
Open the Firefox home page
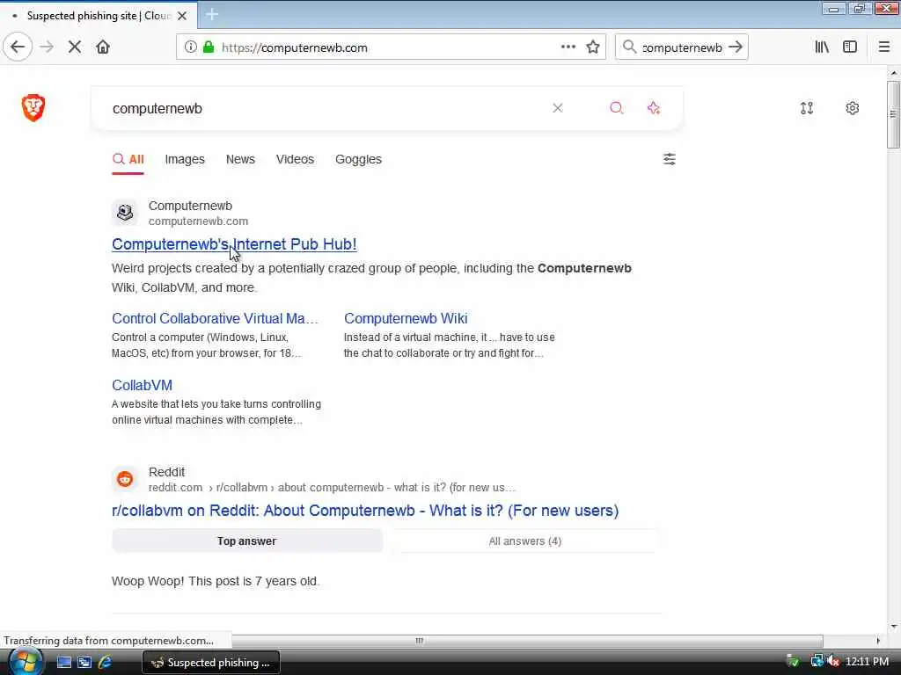103,47
